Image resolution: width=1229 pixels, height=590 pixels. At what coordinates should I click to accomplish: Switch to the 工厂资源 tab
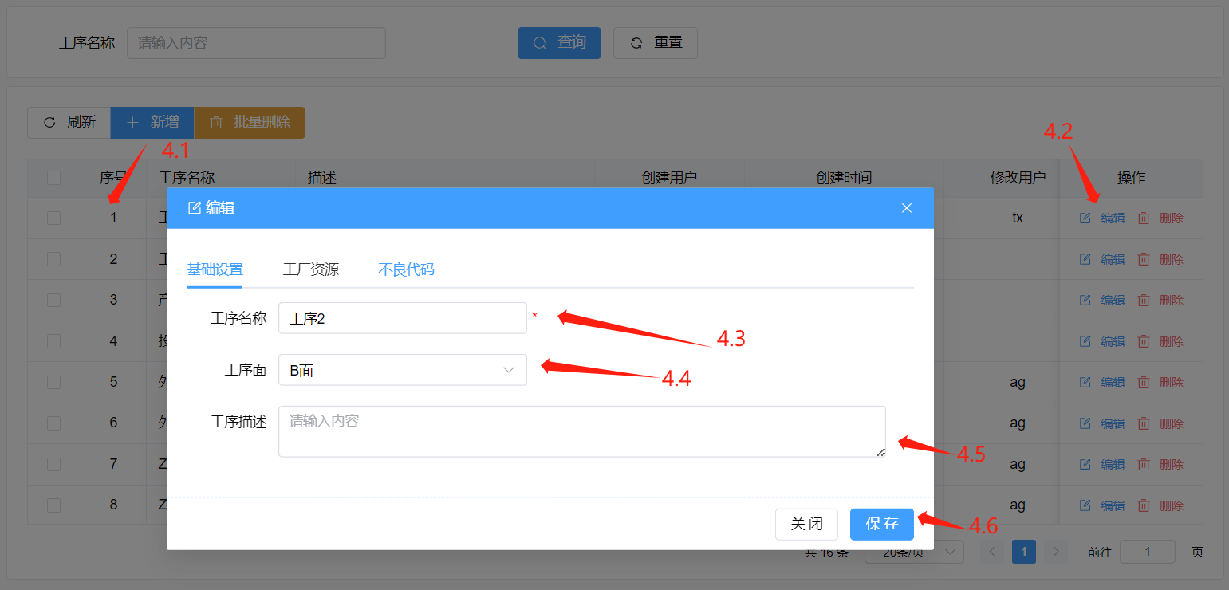[x=310, y=269]
